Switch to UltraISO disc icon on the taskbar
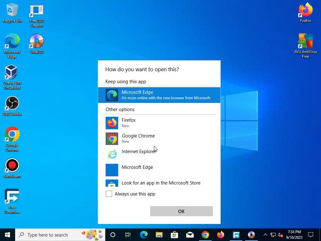 point(251,235)
